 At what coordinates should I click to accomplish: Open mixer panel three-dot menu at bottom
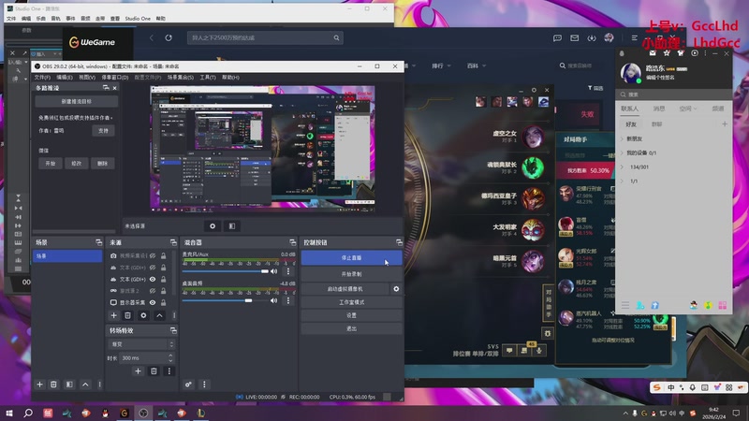click(x=204, y=385)
